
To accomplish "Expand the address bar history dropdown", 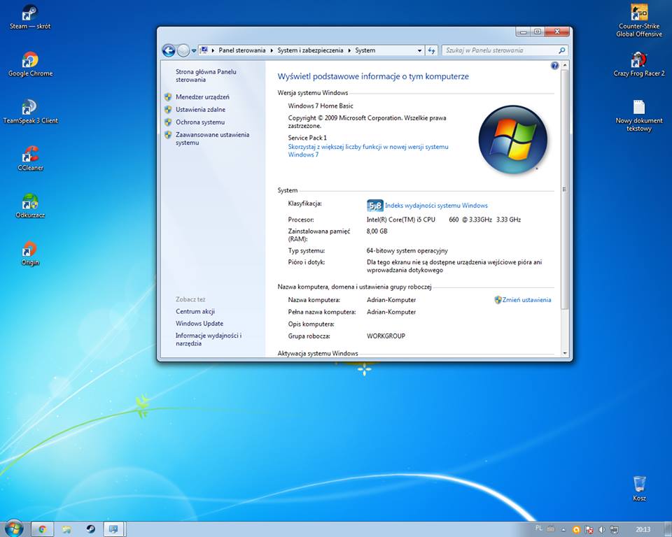I will click(420, 50).
